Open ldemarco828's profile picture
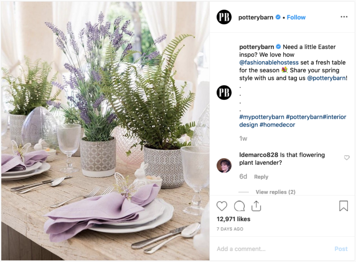 tap(224, 166)
